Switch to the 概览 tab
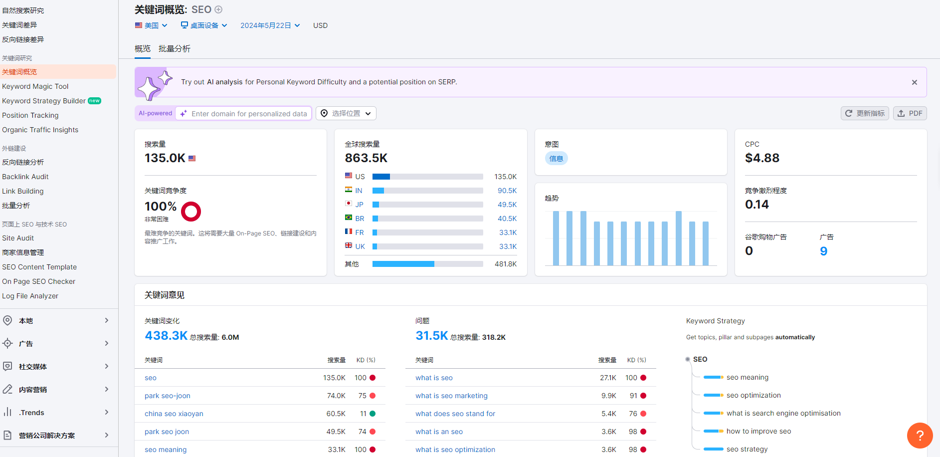 click(x=143, y=49)
